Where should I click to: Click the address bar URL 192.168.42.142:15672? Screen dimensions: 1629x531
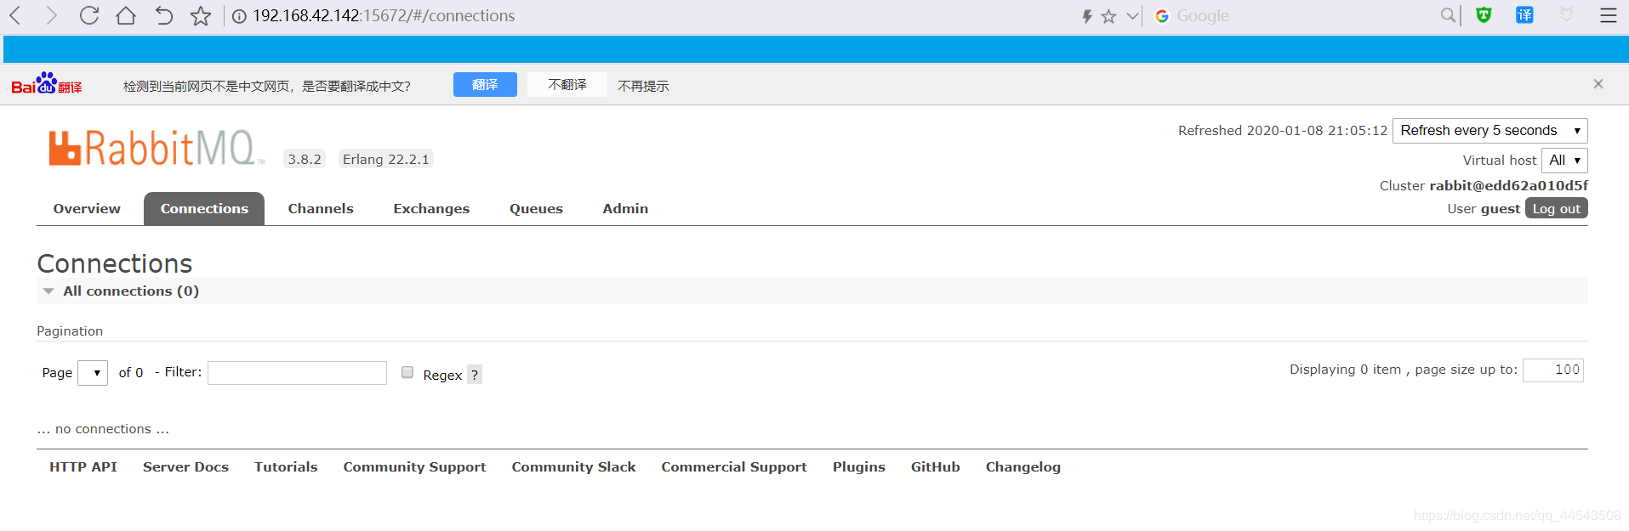pyautogui.click(x=384, y=16)
